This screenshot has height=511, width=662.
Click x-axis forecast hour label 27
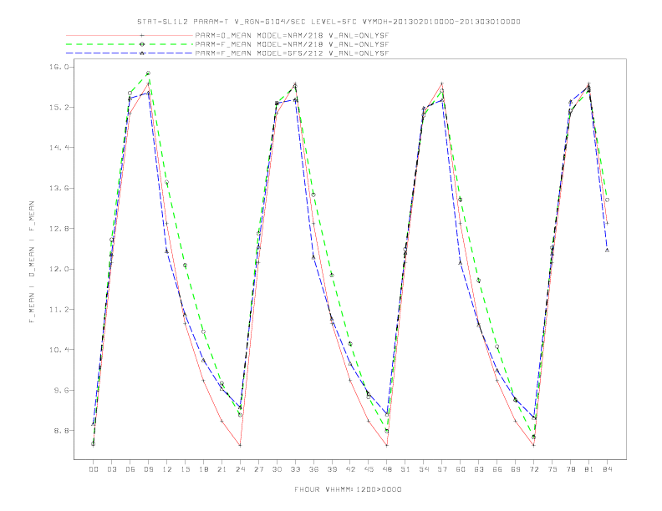[258, 469]
